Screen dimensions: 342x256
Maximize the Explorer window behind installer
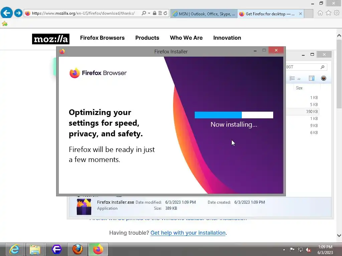tap(312, 54)
